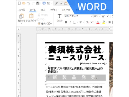129x97 pixels.
Task: Expand the 貼り付け dropdown arrow
Action: tap(21, 23)
